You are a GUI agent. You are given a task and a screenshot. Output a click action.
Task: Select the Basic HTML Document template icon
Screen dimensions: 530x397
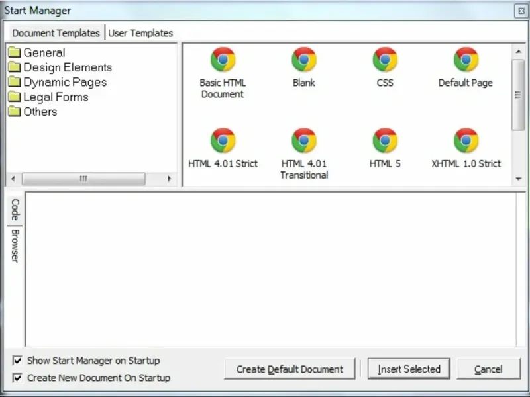[x=223, y=60]
